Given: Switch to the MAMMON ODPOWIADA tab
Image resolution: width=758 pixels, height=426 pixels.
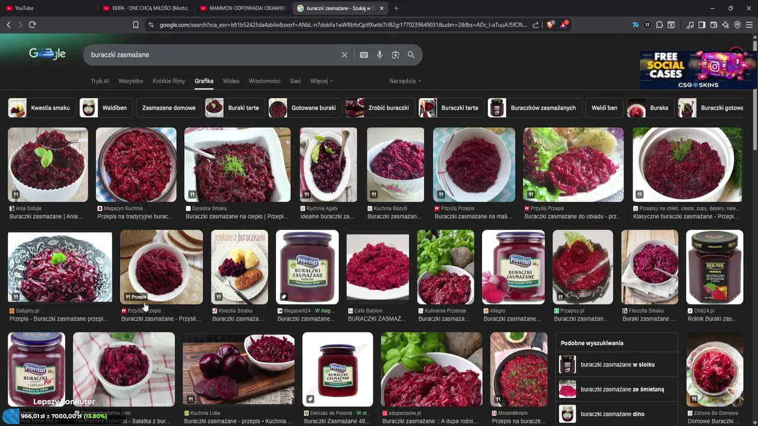Looking at the screenshot, I should (x=243, y=8).
